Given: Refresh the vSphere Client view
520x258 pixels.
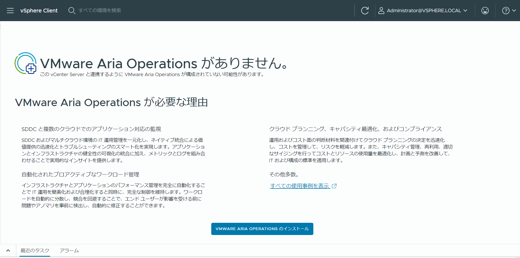Looking at the screenshot, I should click(x=365, y=11).
